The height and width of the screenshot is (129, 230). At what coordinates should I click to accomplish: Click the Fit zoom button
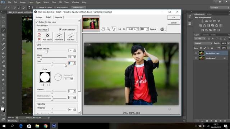point(124,29)
